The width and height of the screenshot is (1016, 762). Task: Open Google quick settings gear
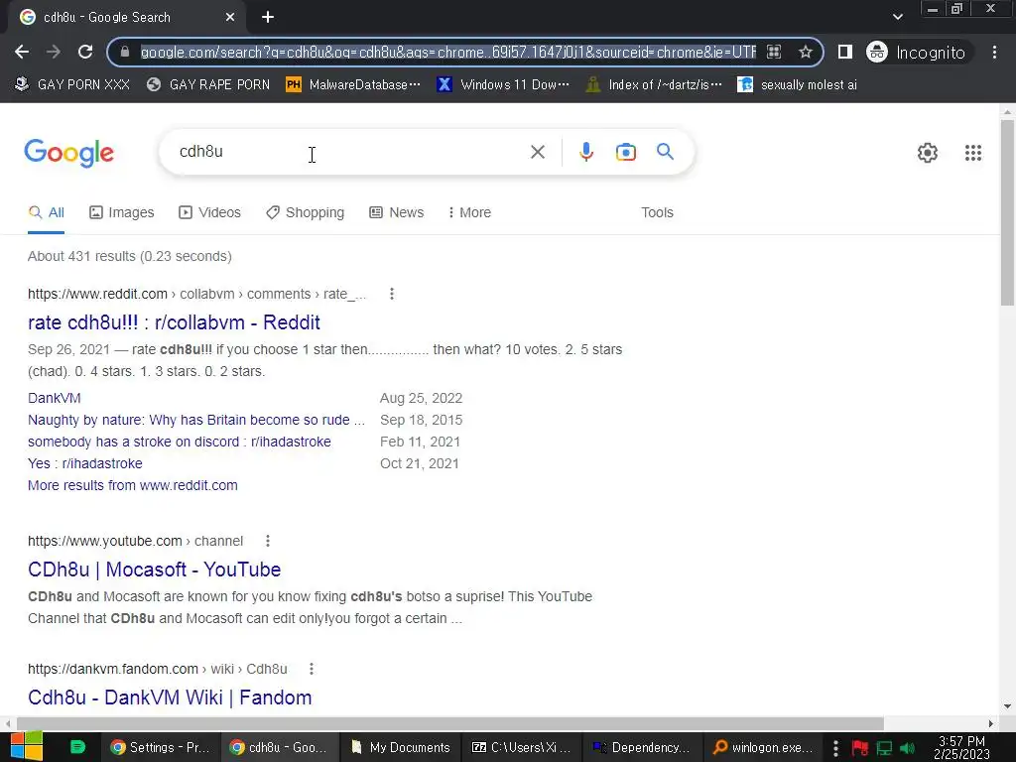(x=928, y=153)
